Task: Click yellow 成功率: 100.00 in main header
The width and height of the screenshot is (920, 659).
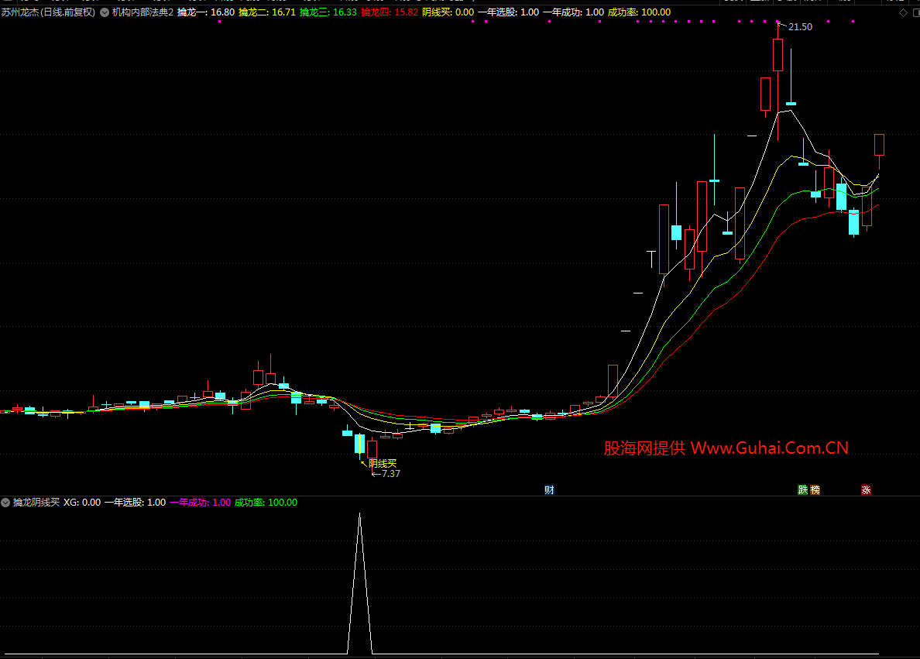Action: tap(639, 12)
